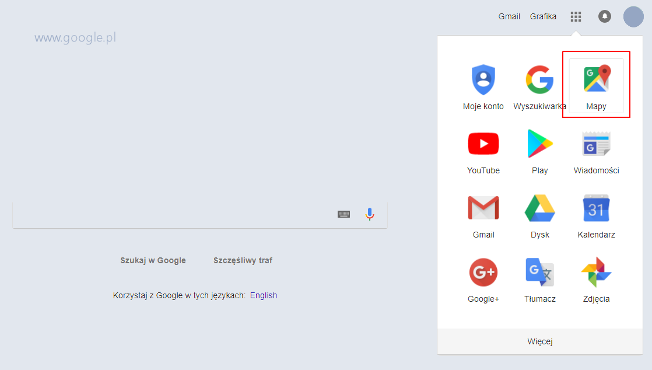Open the account profile avatar
Image resolution: width=652 pixels, height=370 pixels.
633,17
